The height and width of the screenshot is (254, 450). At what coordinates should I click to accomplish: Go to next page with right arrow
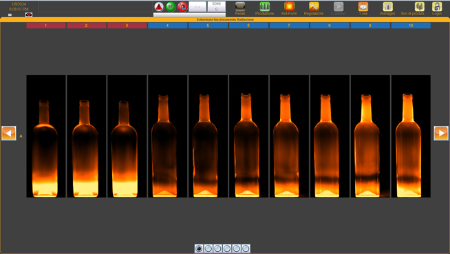click(441, 133)
